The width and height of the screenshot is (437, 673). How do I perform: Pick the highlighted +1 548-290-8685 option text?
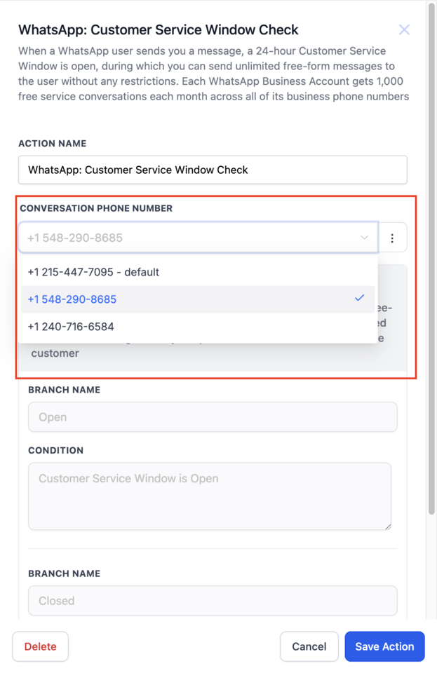coord(72,299)
